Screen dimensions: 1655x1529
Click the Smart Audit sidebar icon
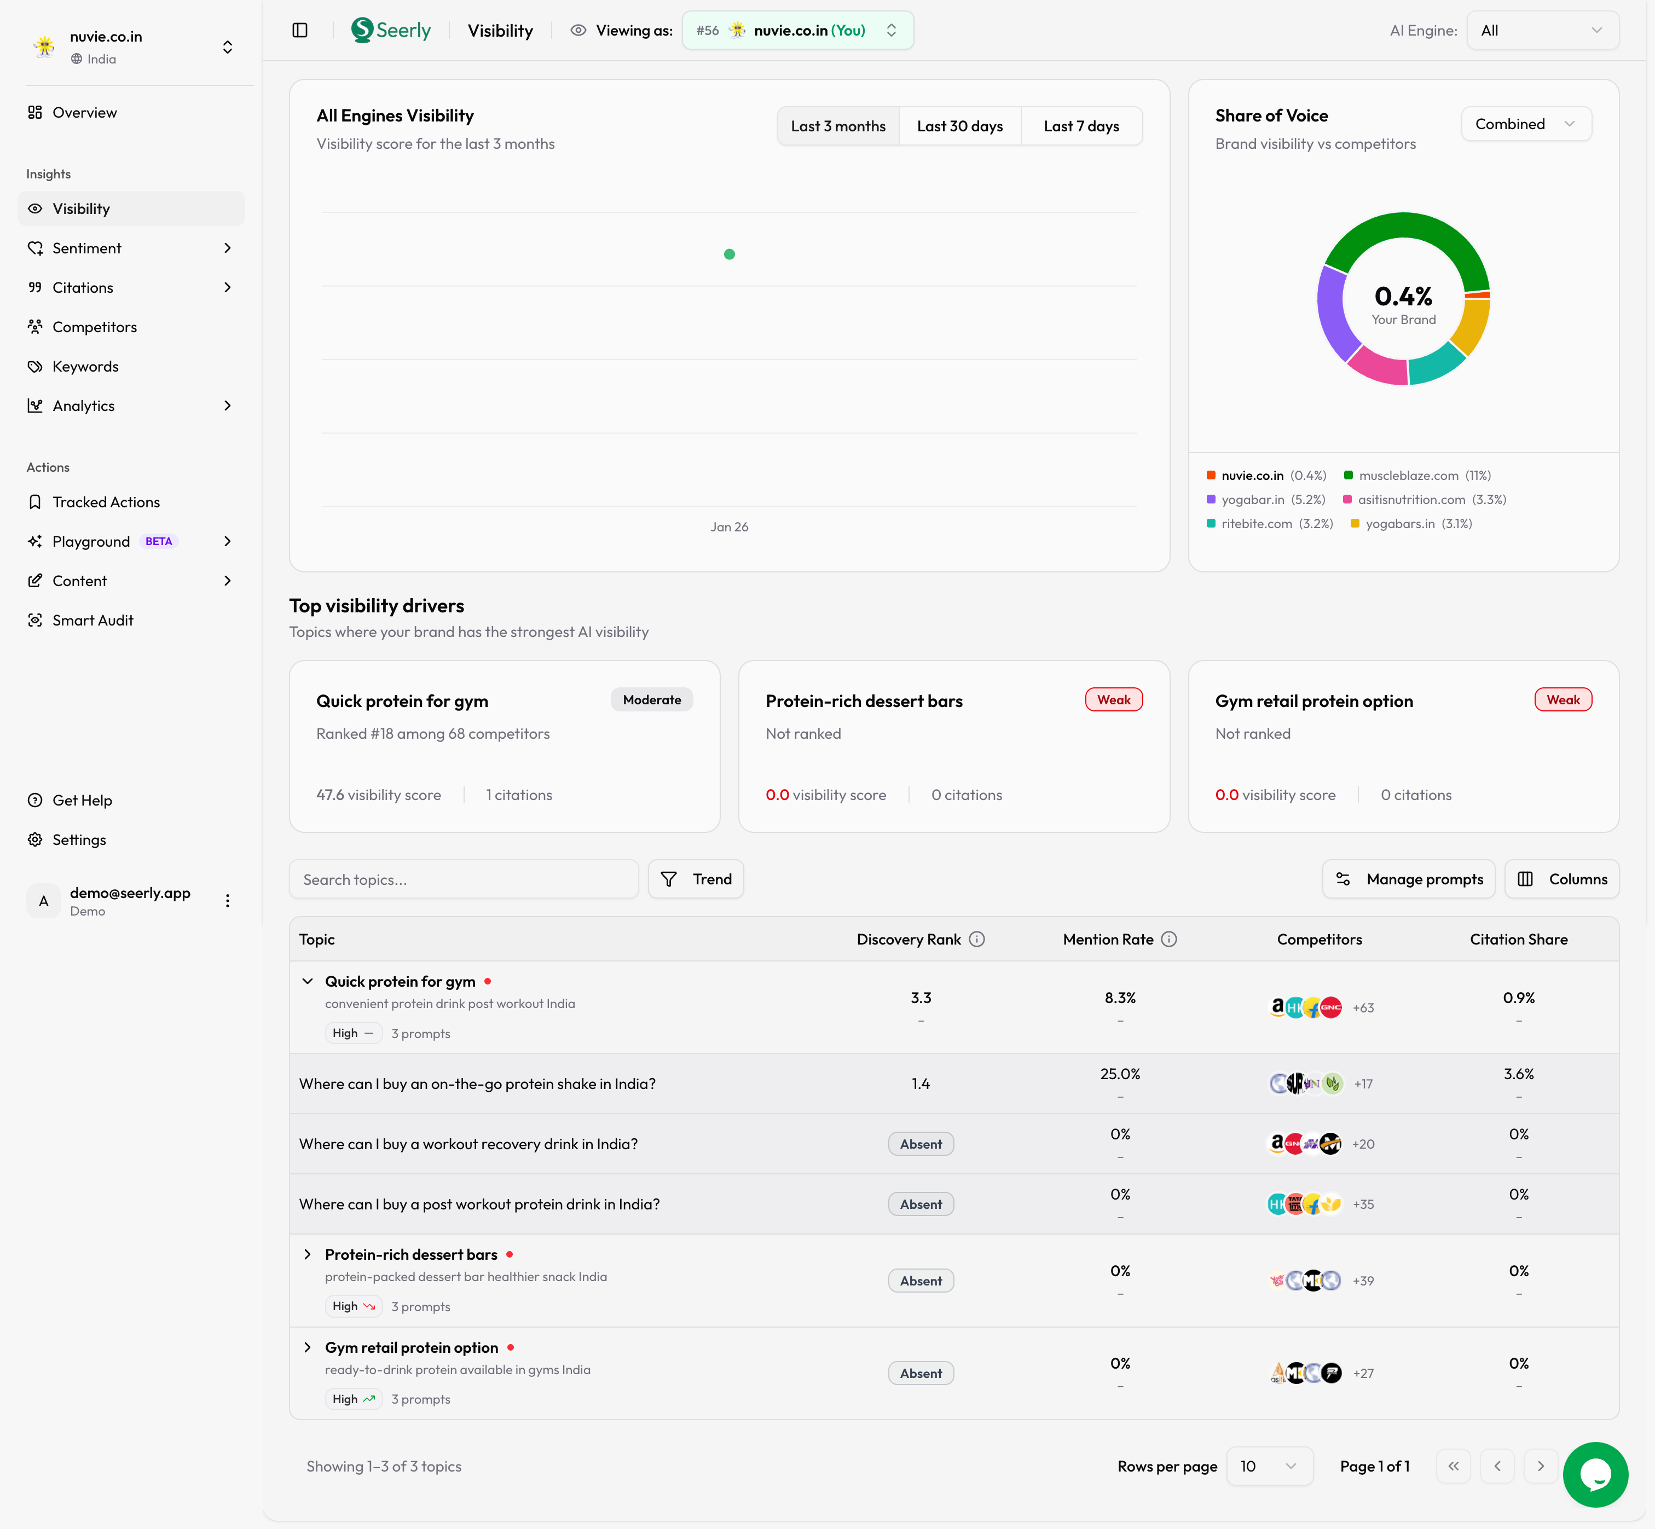(35, 621)
